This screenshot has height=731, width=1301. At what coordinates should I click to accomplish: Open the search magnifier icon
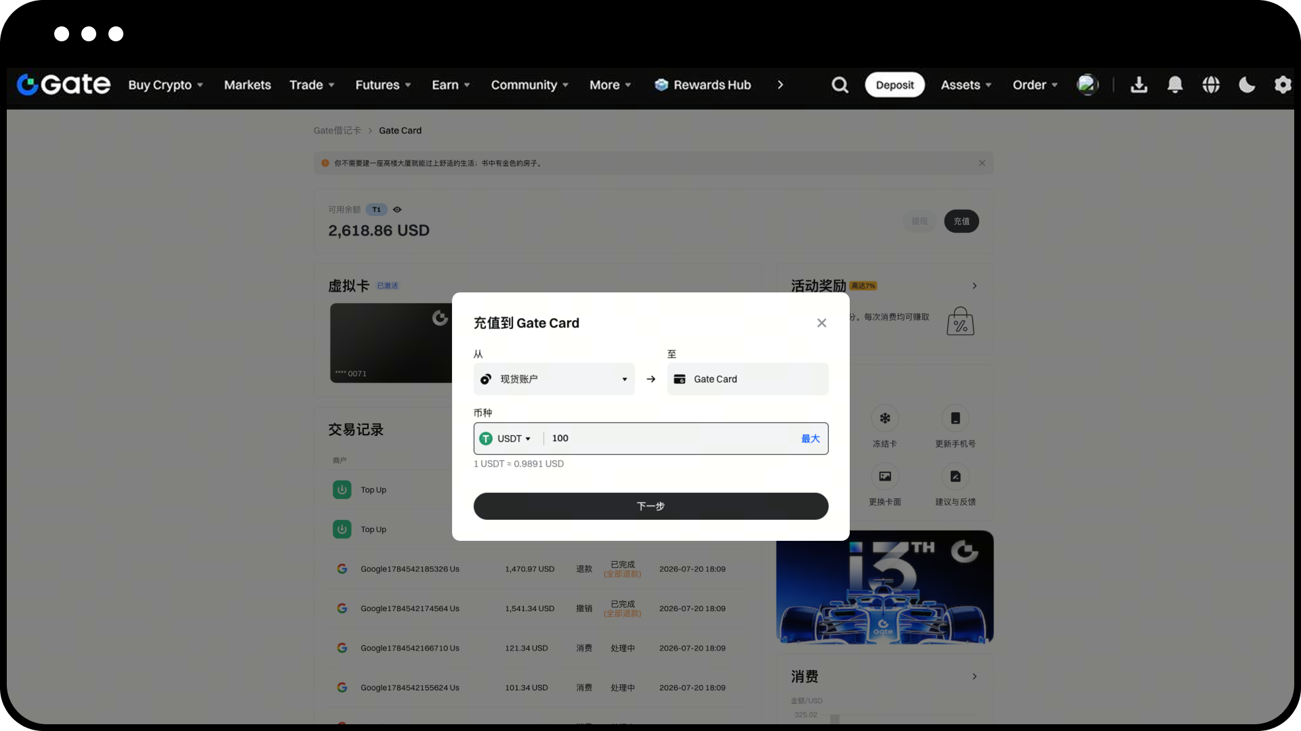click(840, 85)
